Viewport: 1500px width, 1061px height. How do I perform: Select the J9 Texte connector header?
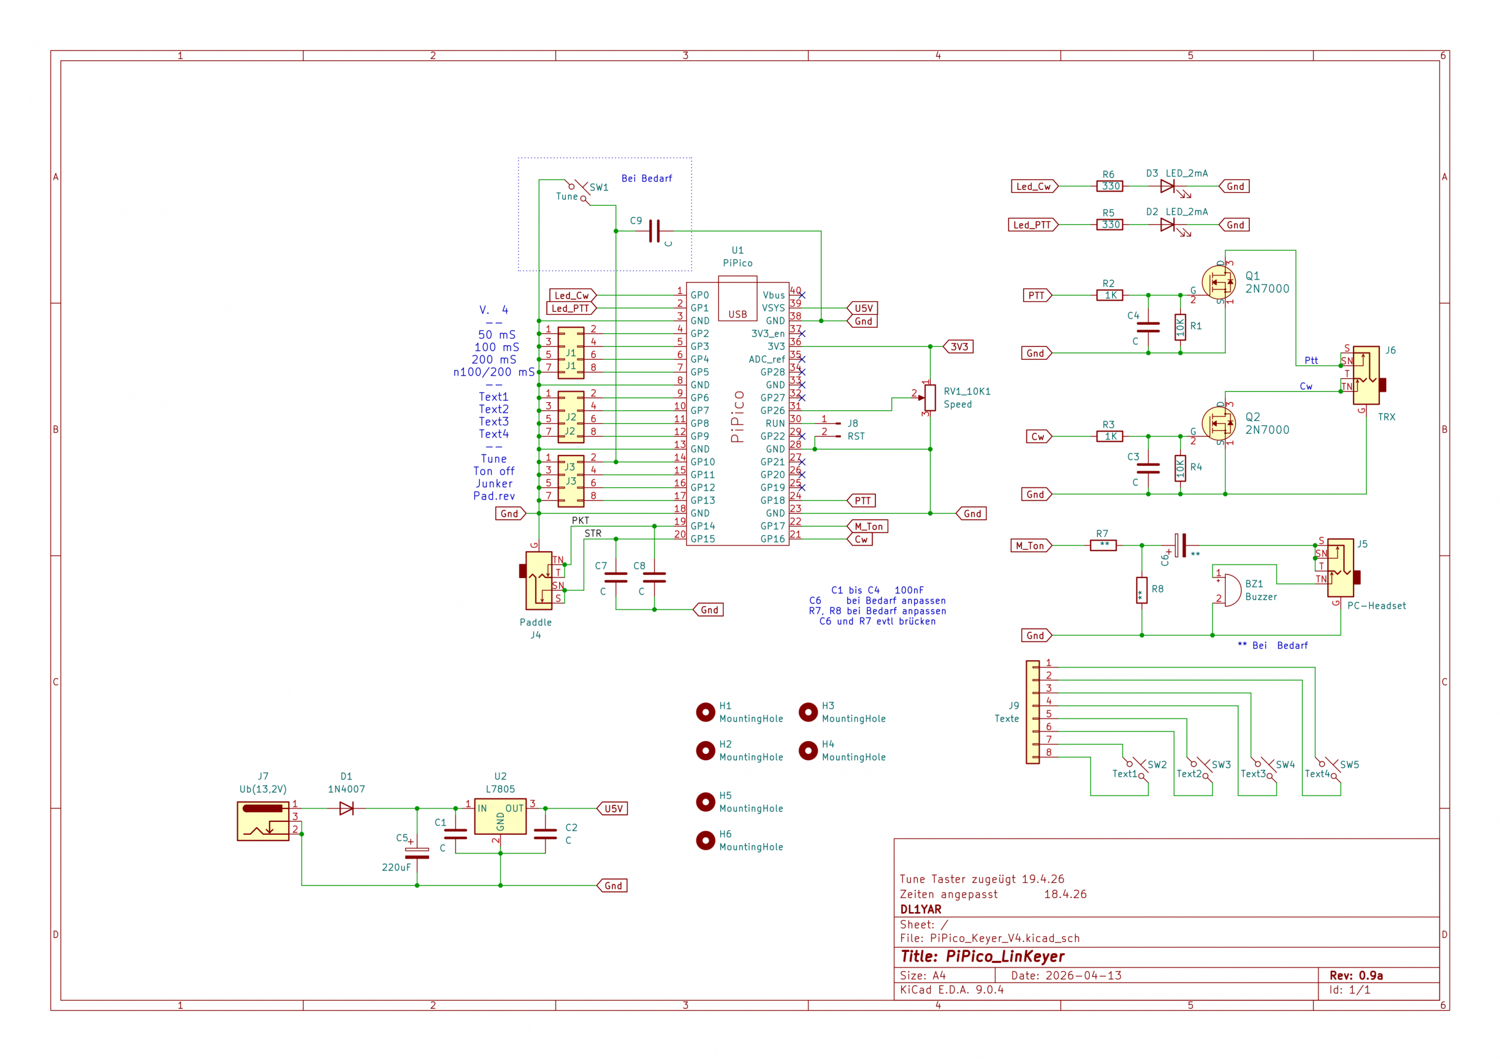tap(1032, 712)
